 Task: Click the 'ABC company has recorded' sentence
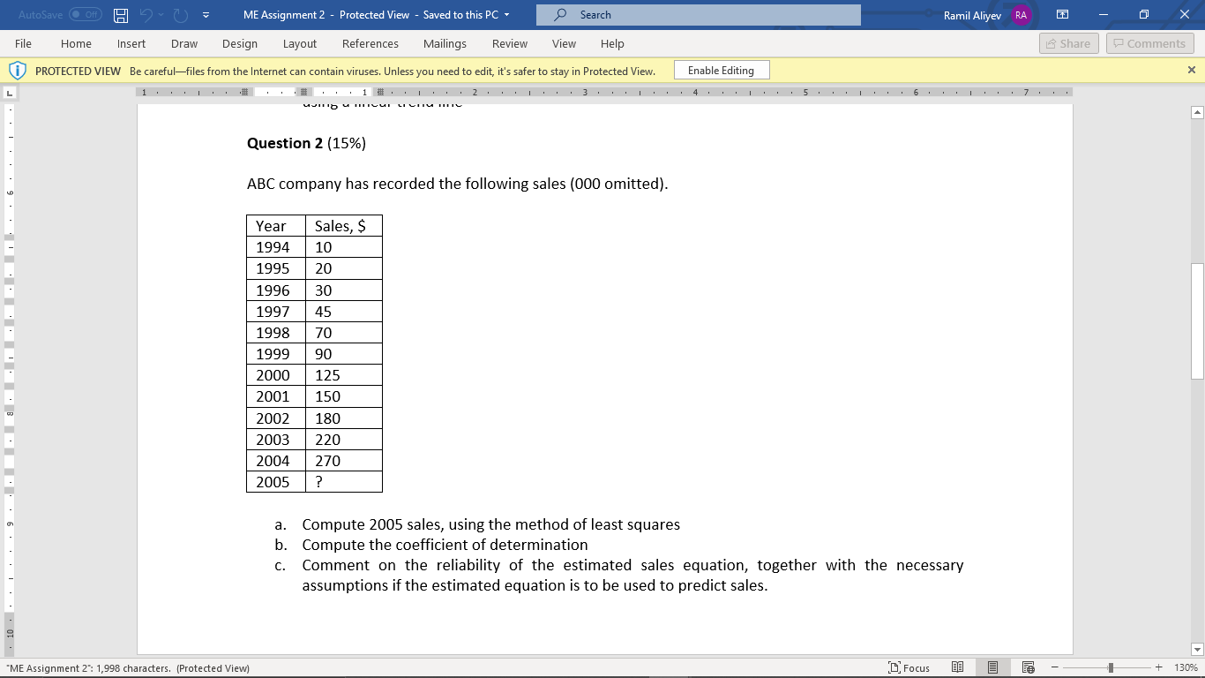pyautogui.click(x=457, y=185)
